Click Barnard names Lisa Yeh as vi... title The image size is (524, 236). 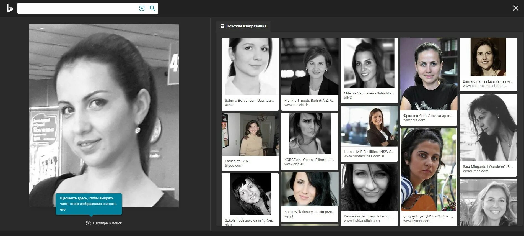coord(487,81)
